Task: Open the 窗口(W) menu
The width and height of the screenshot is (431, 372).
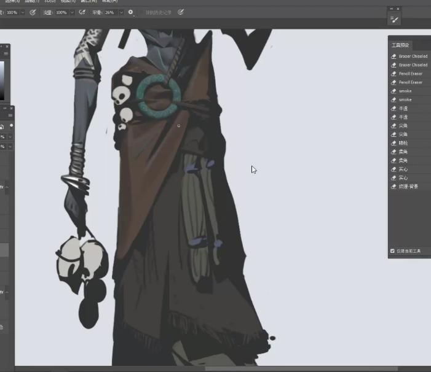Action: pos(89,1)
